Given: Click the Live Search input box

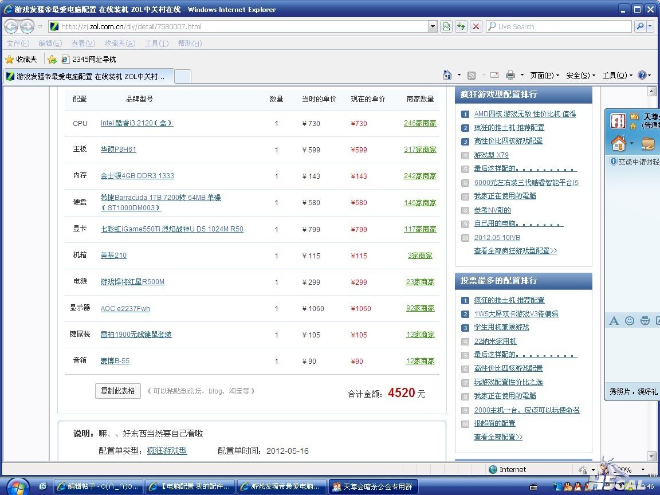Looking at the screenshot, I should 559,26.
